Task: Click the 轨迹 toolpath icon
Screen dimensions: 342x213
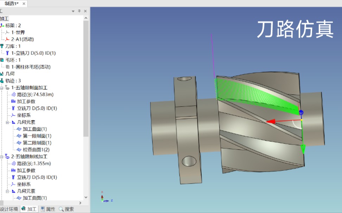Action: pos(2,81)
